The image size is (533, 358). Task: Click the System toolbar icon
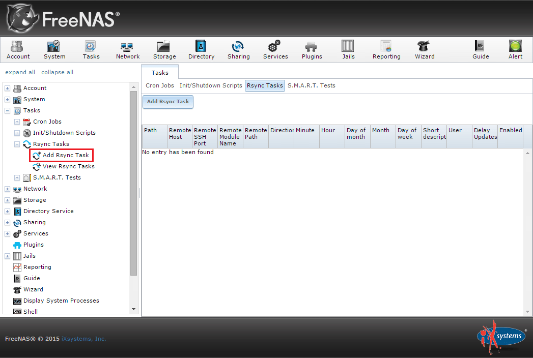[54, 49]
